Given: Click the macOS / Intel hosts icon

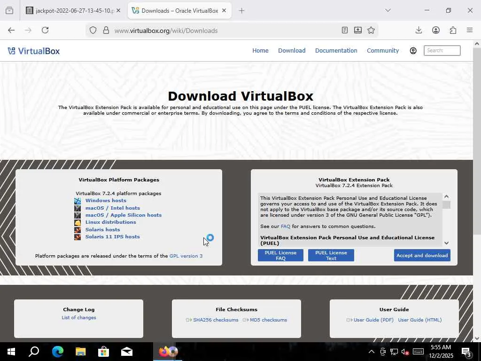Looking at the screenshot, I should pyautogui.click(x=78, y=208).
